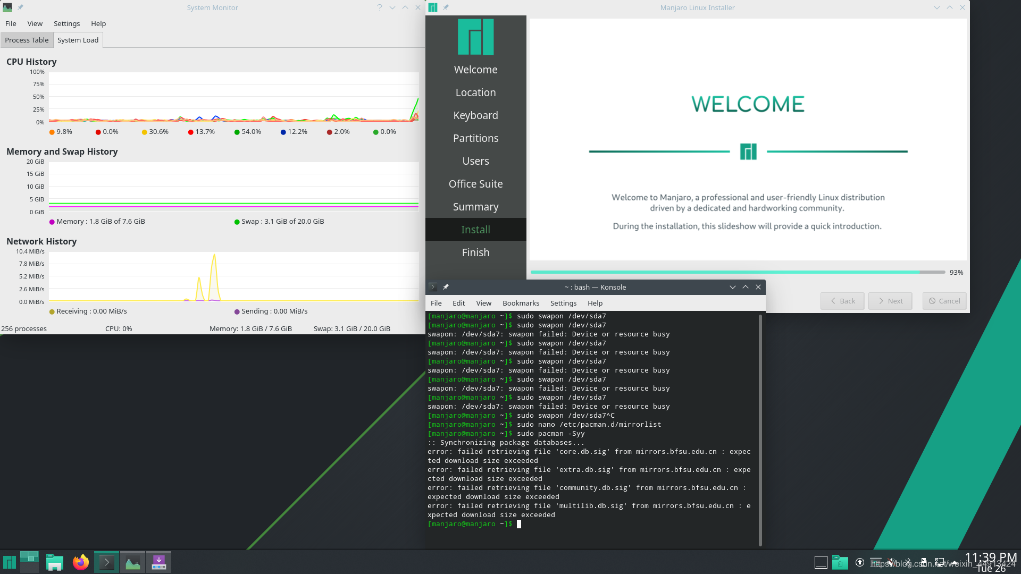Screen dimensions: 1021x574
Task: Open Settings menu in Konsole
Action: (x=563, y=303)
